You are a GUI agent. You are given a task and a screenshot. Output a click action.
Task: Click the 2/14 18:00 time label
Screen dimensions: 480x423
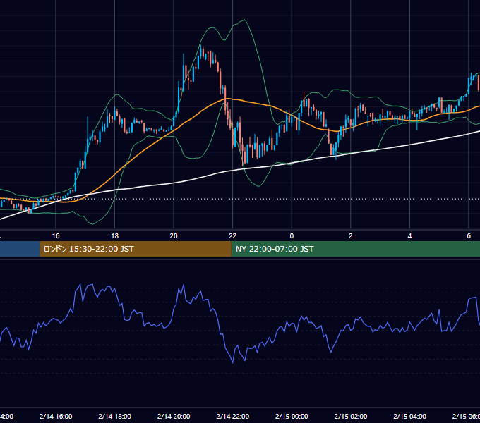coord(115,416)
